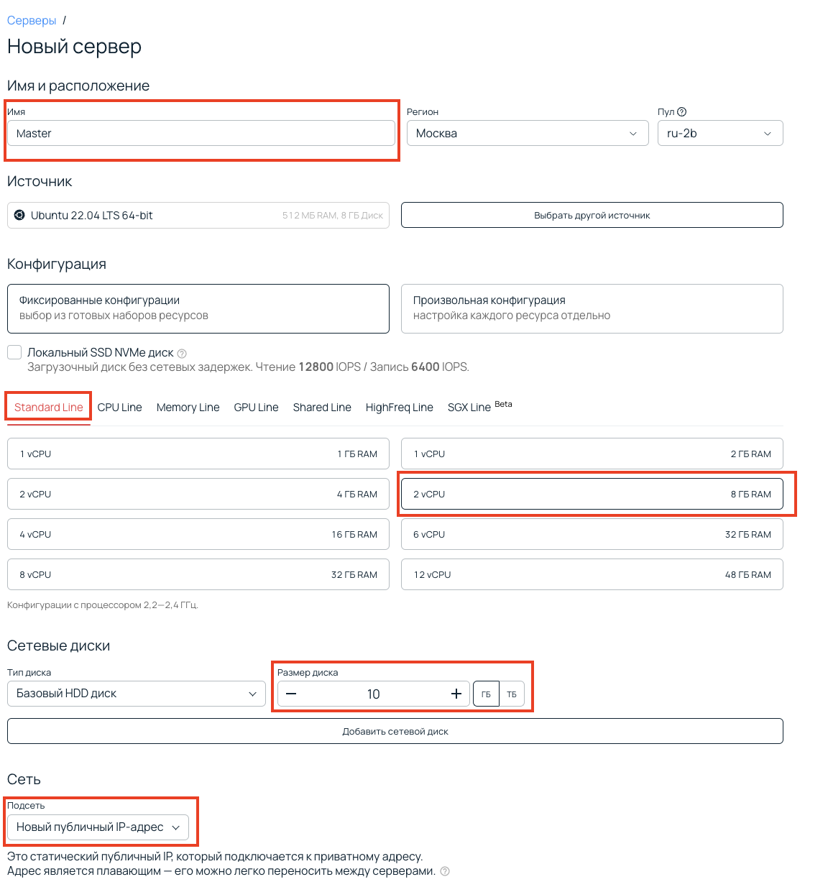828x887 pixels.
Task: Open the disk type dropdown
Action: pos(136,694)
